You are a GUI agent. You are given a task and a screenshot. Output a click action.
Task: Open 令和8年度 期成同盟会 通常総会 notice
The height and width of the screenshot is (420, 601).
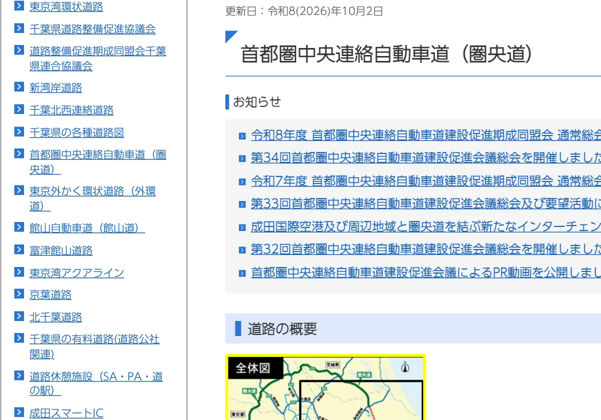pos(426,134)
